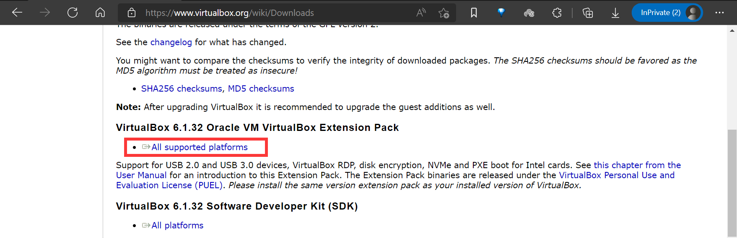Open the Extensions puzzle-piece menu
Screen dimensions: 737x238
click(x=557, y=13)
